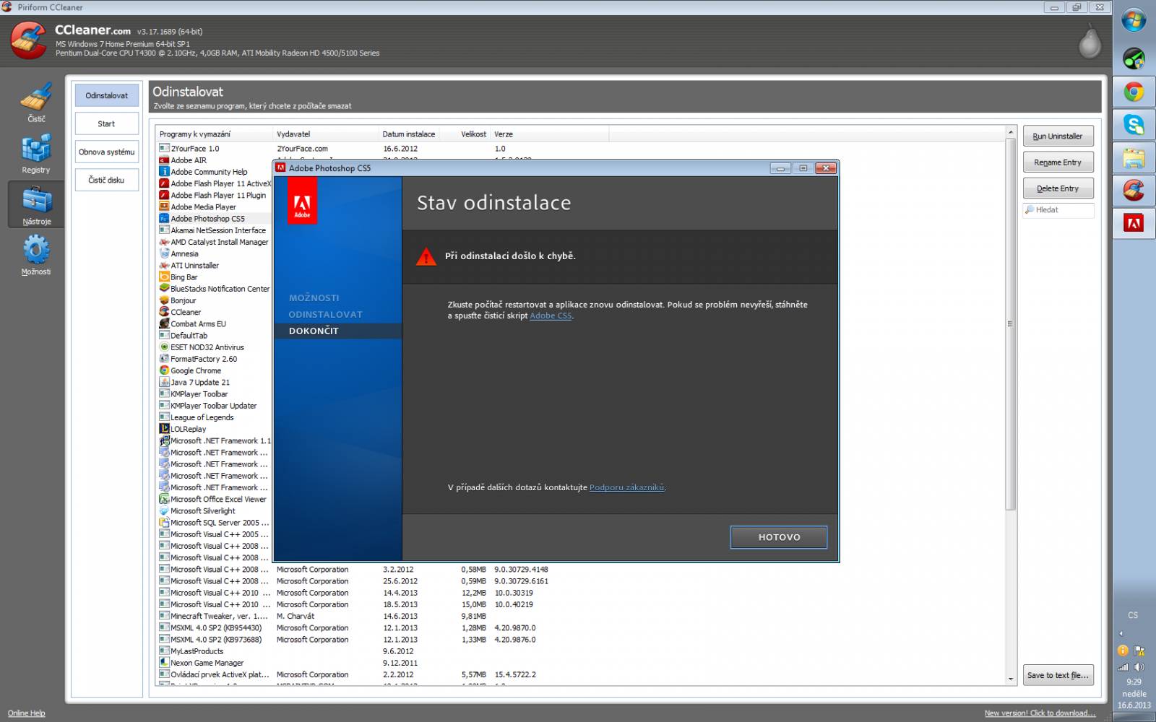
Task: Click the Hledat search field
Action: (1058, 210)
